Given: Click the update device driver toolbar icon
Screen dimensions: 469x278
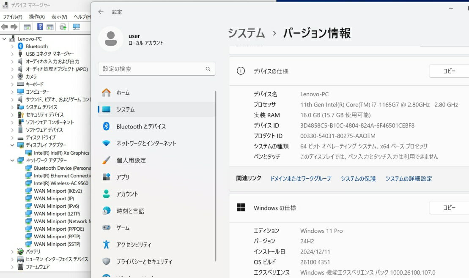Looking at the screenshot, I should tap(63, 27).
